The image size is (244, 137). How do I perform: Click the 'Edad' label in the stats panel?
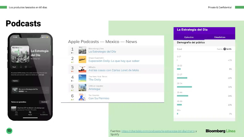point(179,49)
